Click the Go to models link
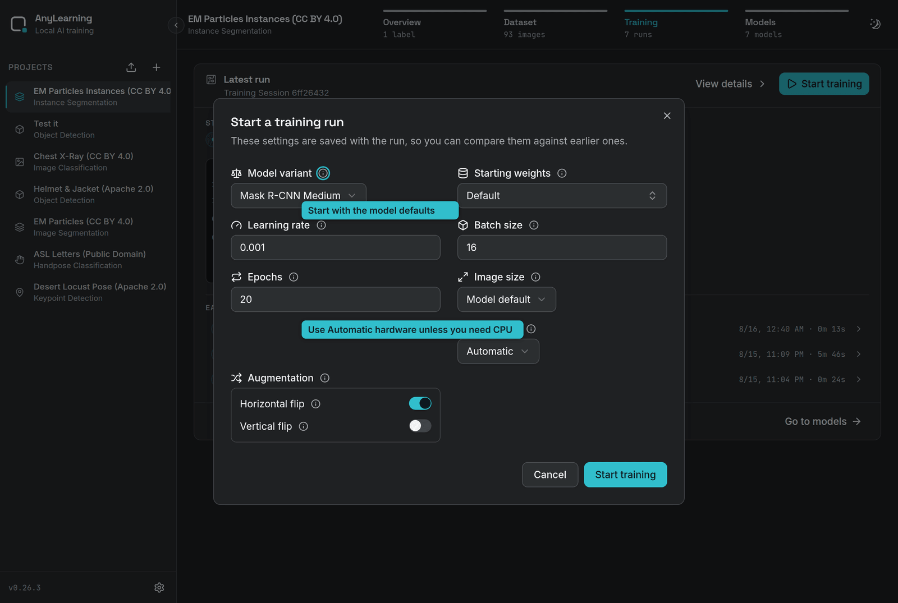The image size is (898, 603). point(823,421)
